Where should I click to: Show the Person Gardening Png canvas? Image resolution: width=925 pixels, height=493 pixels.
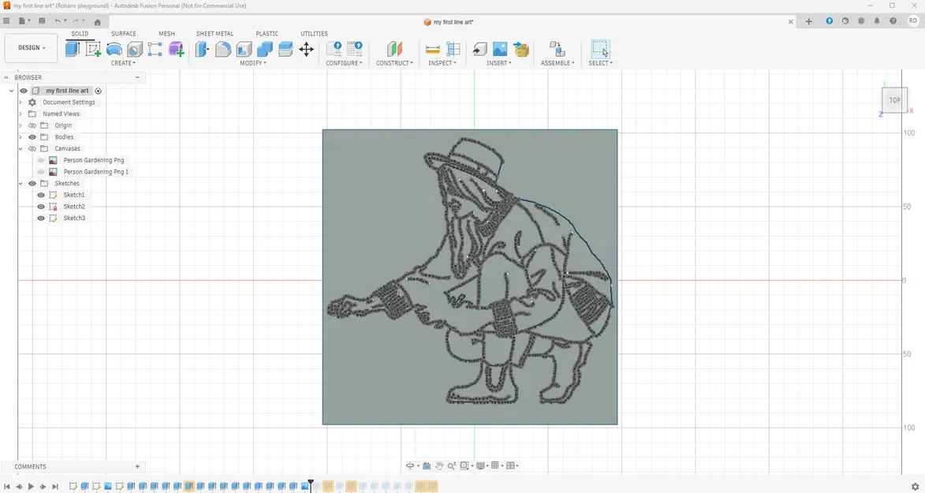click(41, 160)
